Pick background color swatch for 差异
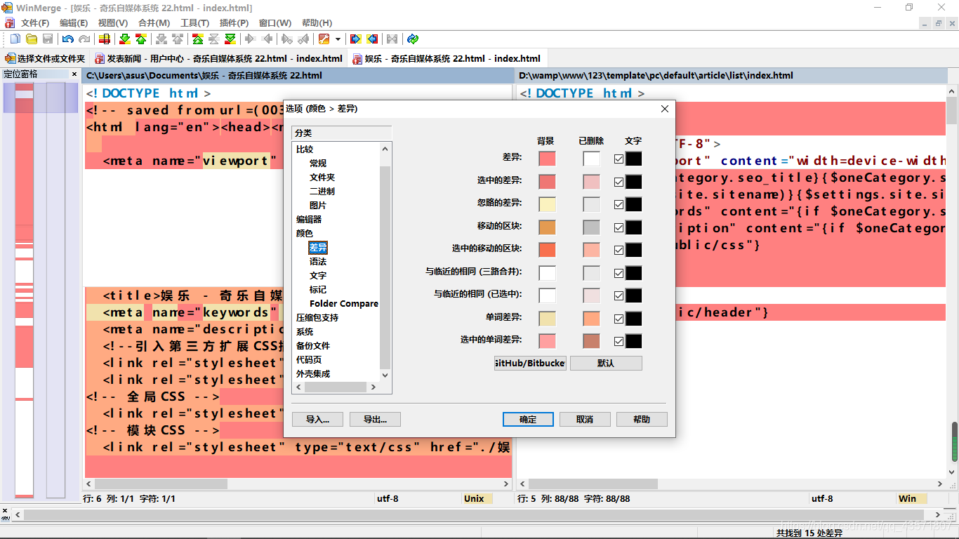This screenshot has height=539, width=959. tap(547, 159)
